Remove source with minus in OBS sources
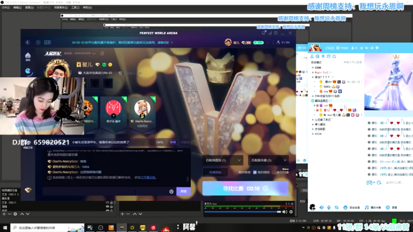Viewport: 413px width, 232px height. tap(9, 214)
